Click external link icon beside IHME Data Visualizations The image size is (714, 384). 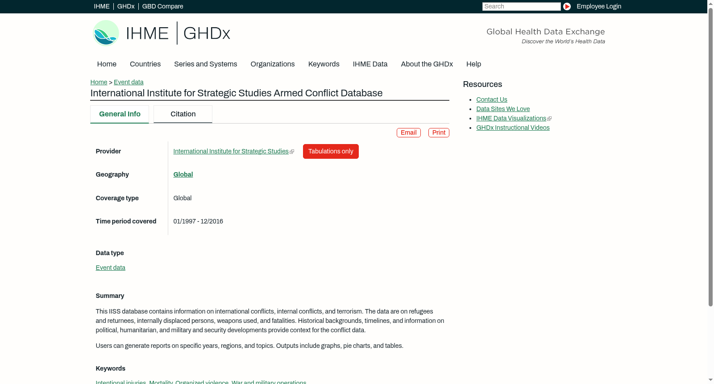point(549,119)
